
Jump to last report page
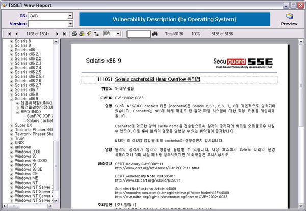point(64,33)
